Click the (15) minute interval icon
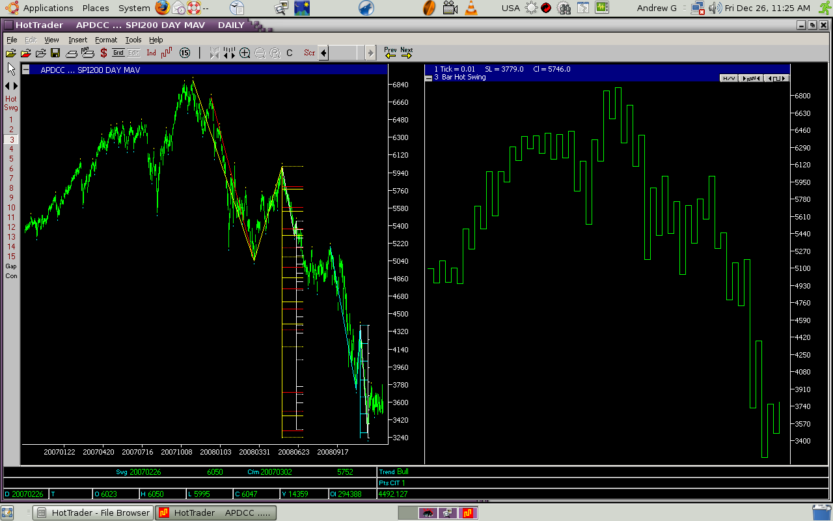The width and height of the screenshot is (833, 521). point(184,53)
